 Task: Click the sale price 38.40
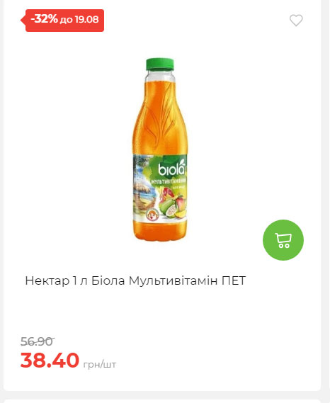coord(50,360)
